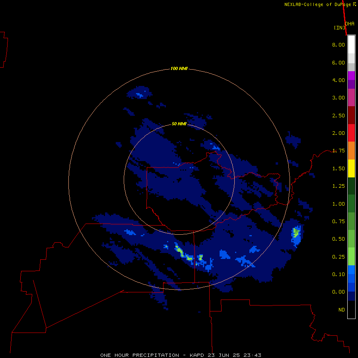Select the navy swatch just below 0.00
358x358 pixels.
point(351,296)
